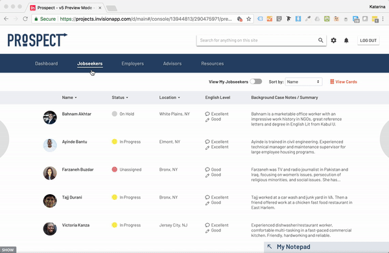Viewport: 389px width, 253px height.
Task: Open Tajj Durani's profile name
Action: [72, 197]
